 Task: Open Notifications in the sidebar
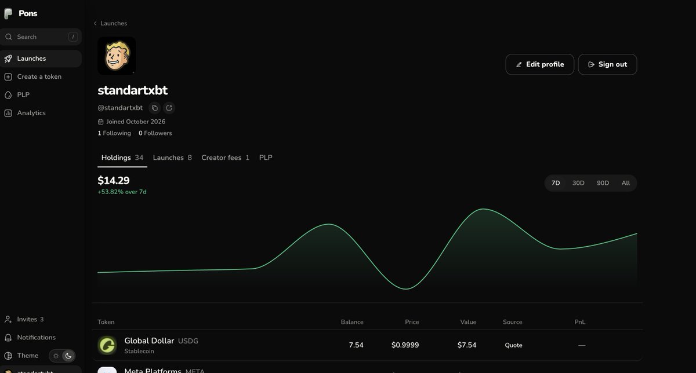coord(41,337)
